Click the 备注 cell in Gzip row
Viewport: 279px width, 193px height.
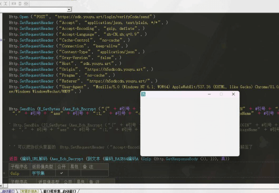[94, 173]
